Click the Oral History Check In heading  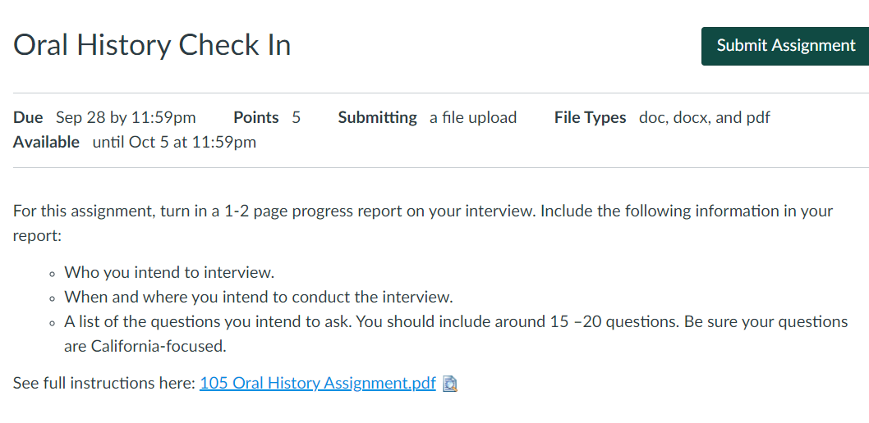coord(152,45)
